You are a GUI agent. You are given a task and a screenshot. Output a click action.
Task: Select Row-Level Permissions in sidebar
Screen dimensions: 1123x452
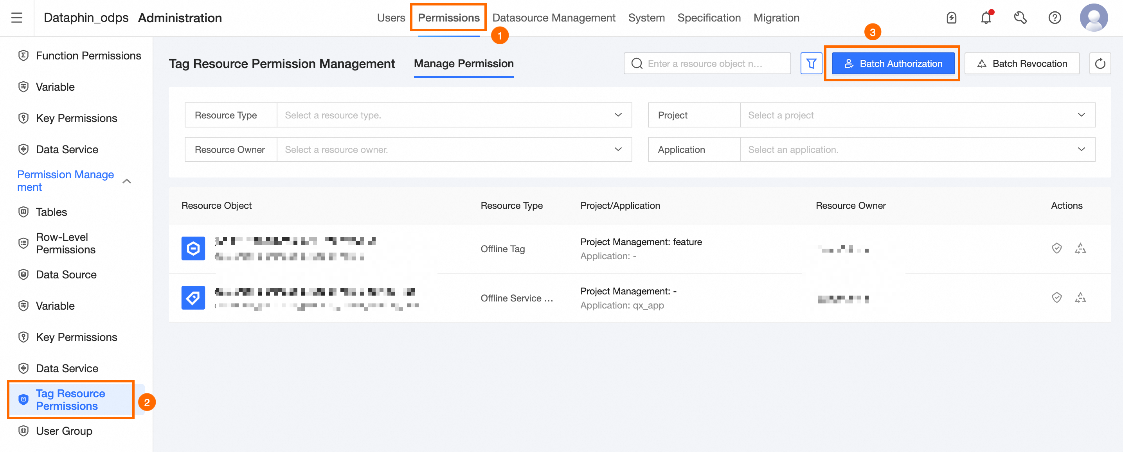click(x=65, y=243)
